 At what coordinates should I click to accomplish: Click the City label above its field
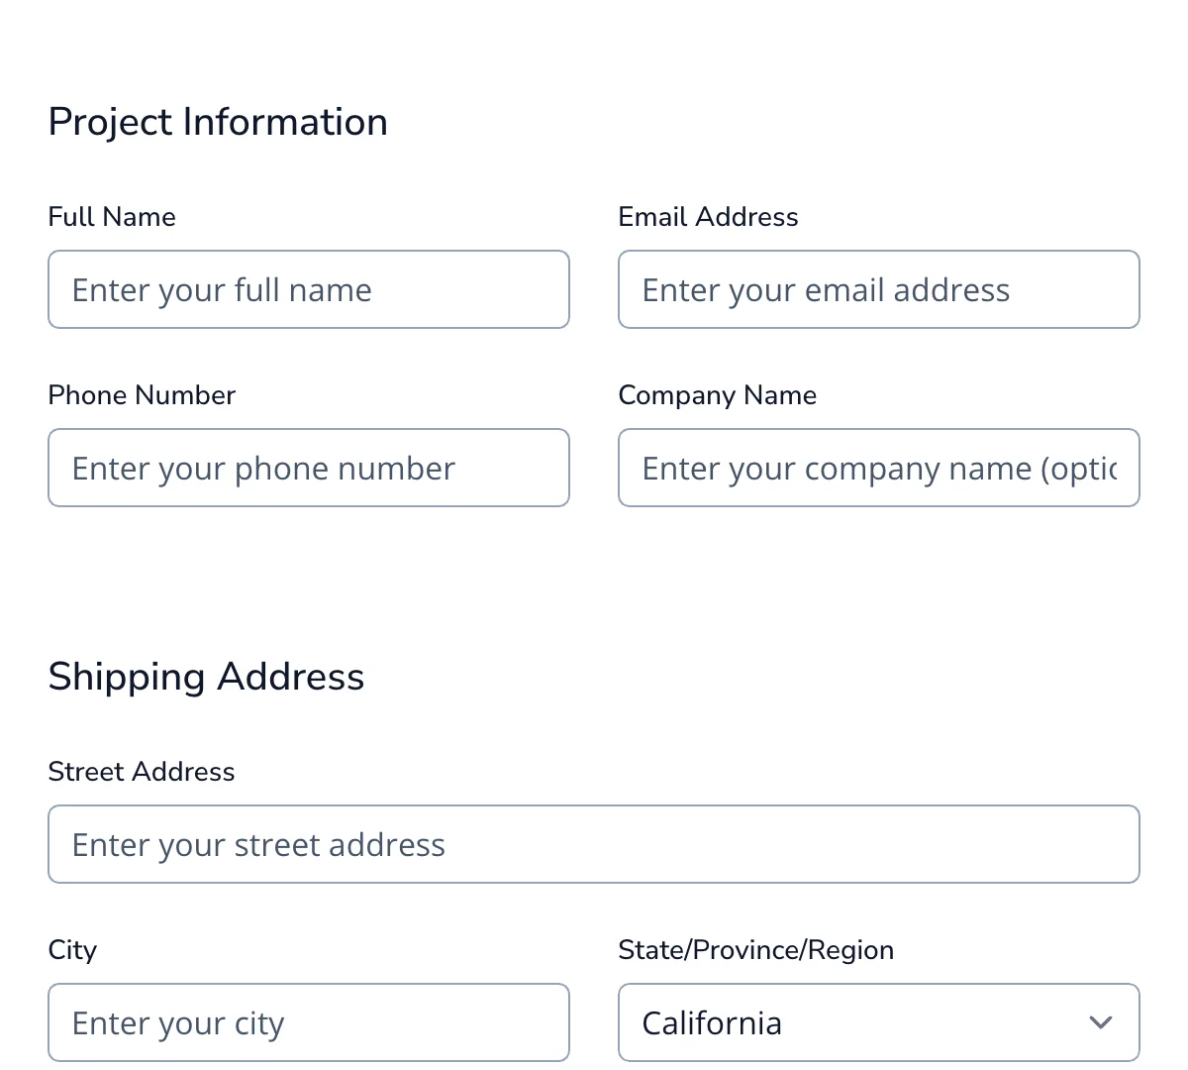[x=72, y=949]
